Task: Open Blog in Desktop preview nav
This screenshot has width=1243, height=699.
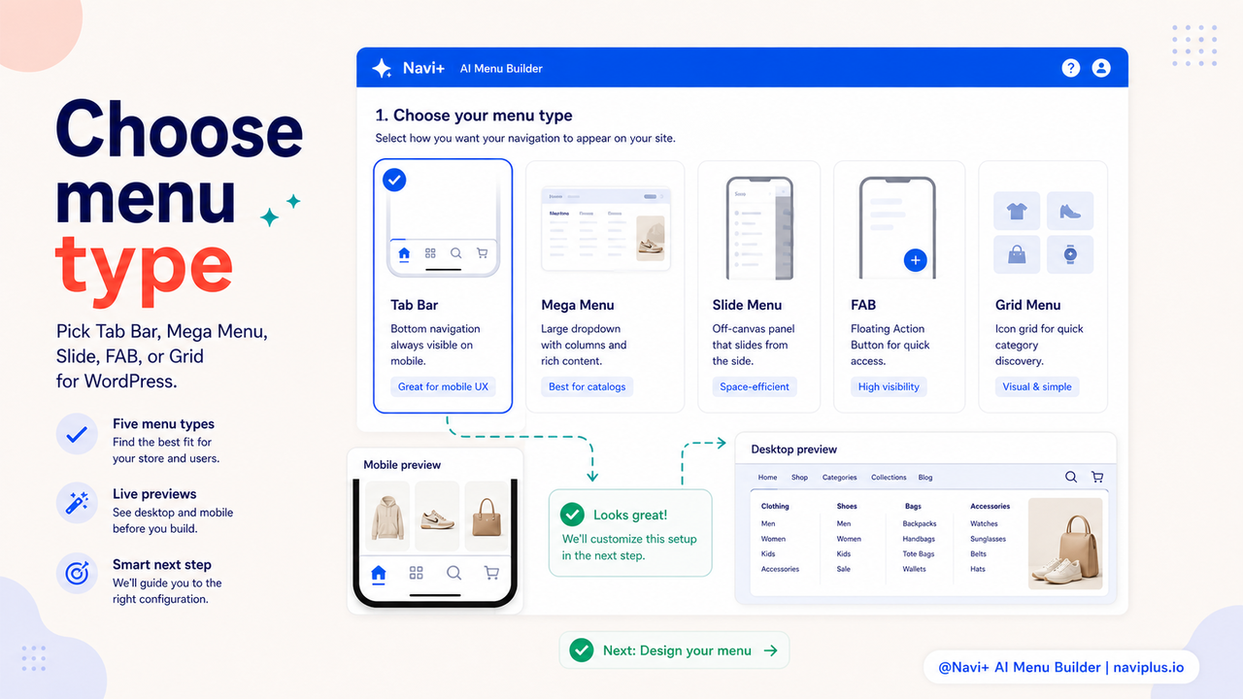Action: click(x=925, y=478)
